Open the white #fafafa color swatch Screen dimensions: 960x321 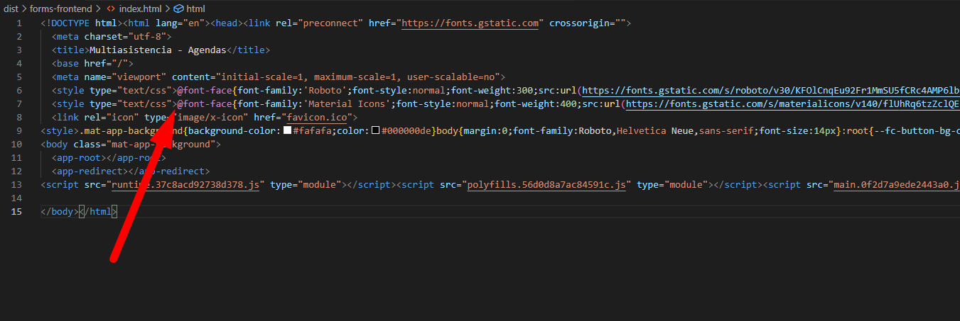[287, 131]
